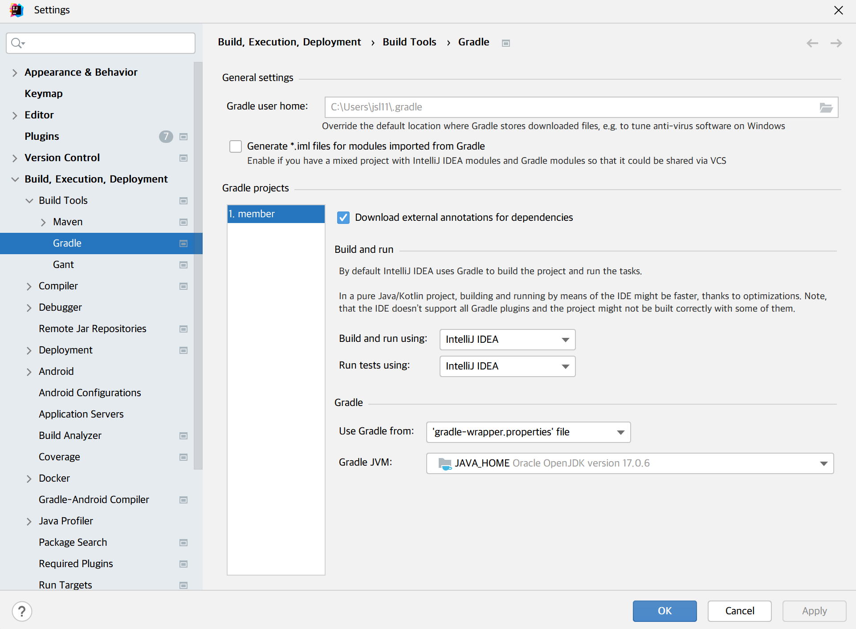Open the Run tests using dropdown
Screen dimensions: 856x629
coord(507,366)
